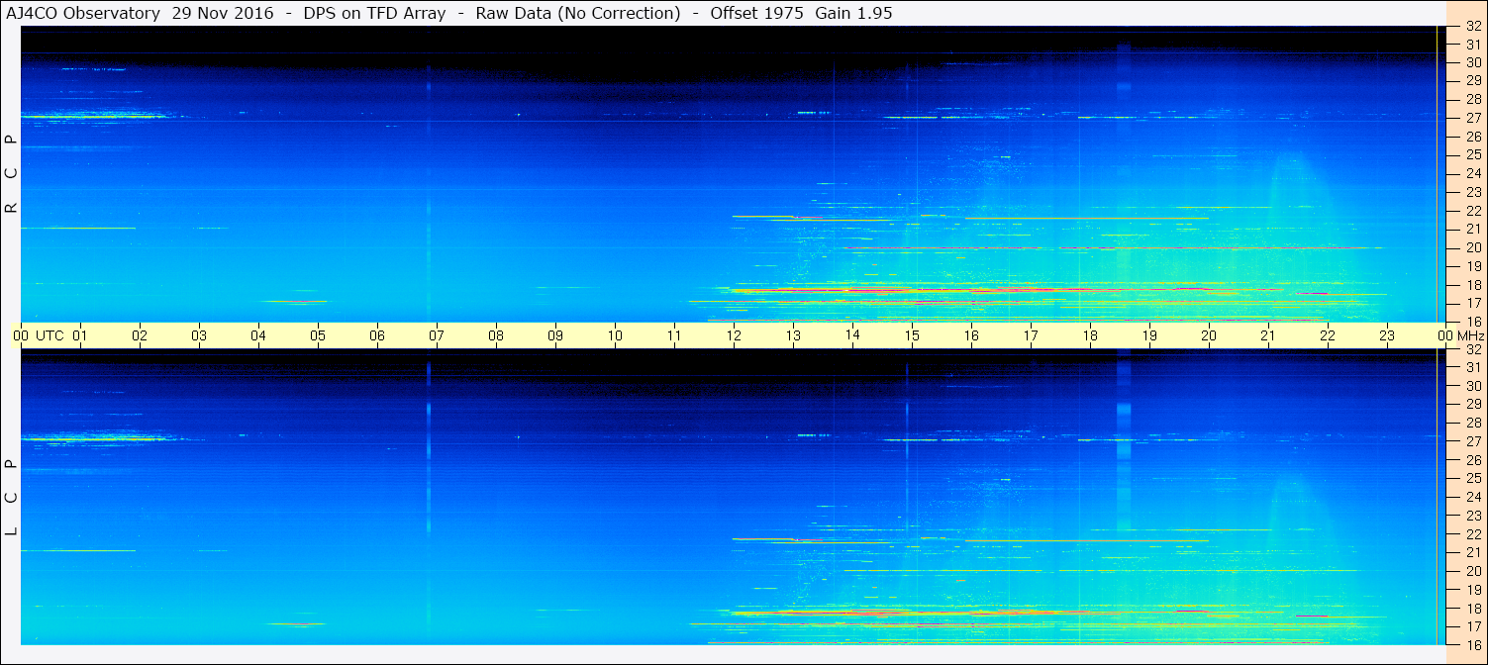Click the 'AJ4CO Observatory' title text
Viewport: 1488px width, 665px height.
[x=83, y=13]
